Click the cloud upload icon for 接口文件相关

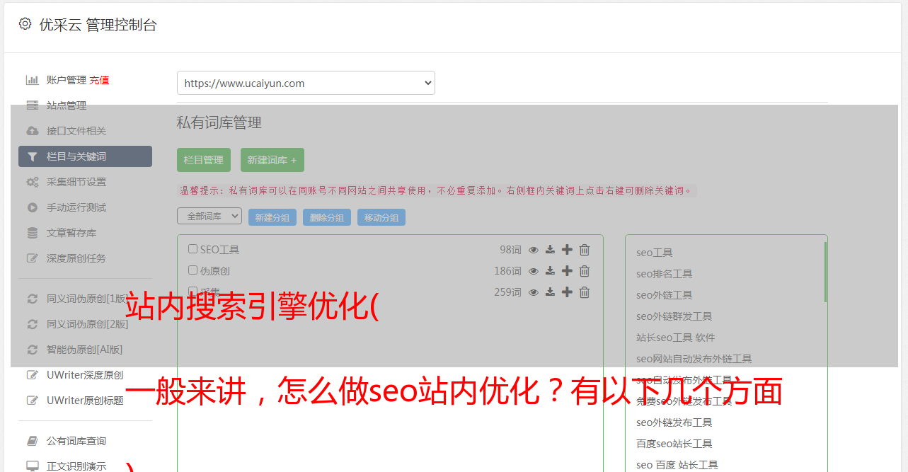(32, 131)
